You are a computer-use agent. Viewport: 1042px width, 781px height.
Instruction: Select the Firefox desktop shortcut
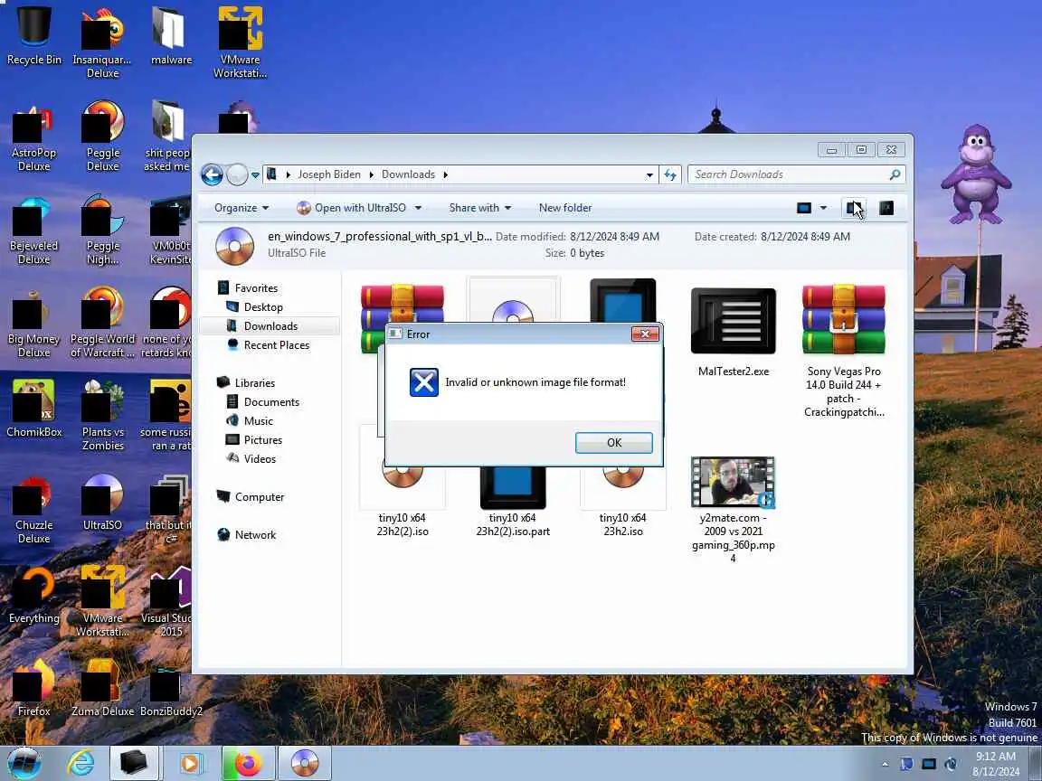(33, 687)
